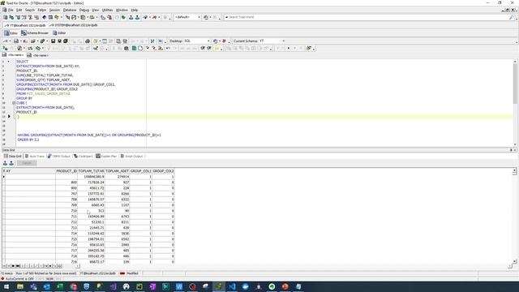Click the Toad for Oracle taskbar icon
This screenshot has width=519, height=292.
click(219, 286)
